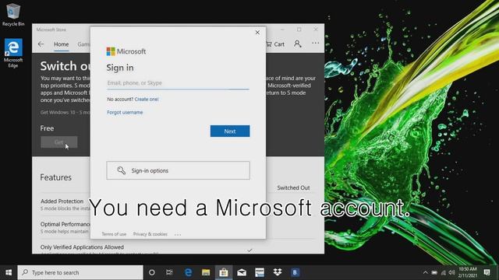Open the Action Center notifications icon
Screen dimensions: 499x280
487,272
